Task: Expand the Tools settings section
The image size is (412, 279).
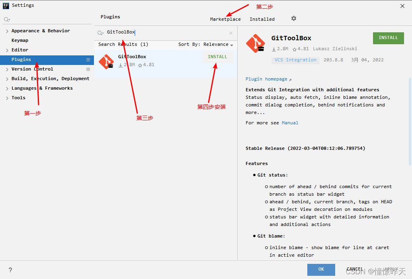Action: point(7,98)
